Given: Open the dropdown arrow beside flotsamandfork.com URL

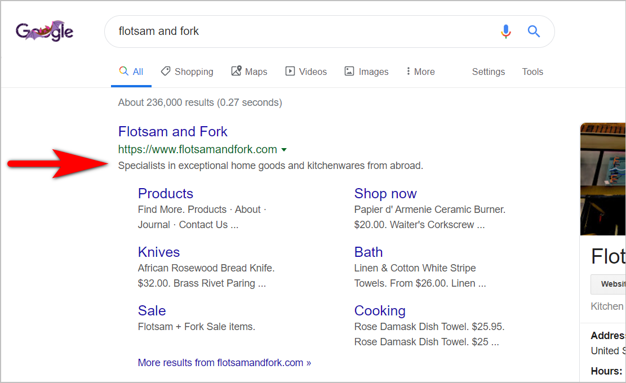Looking at the screenshot, I should pos(285,149).
